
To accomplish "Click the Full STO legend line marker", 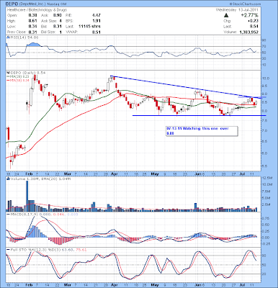I will [x=8, y=250].
